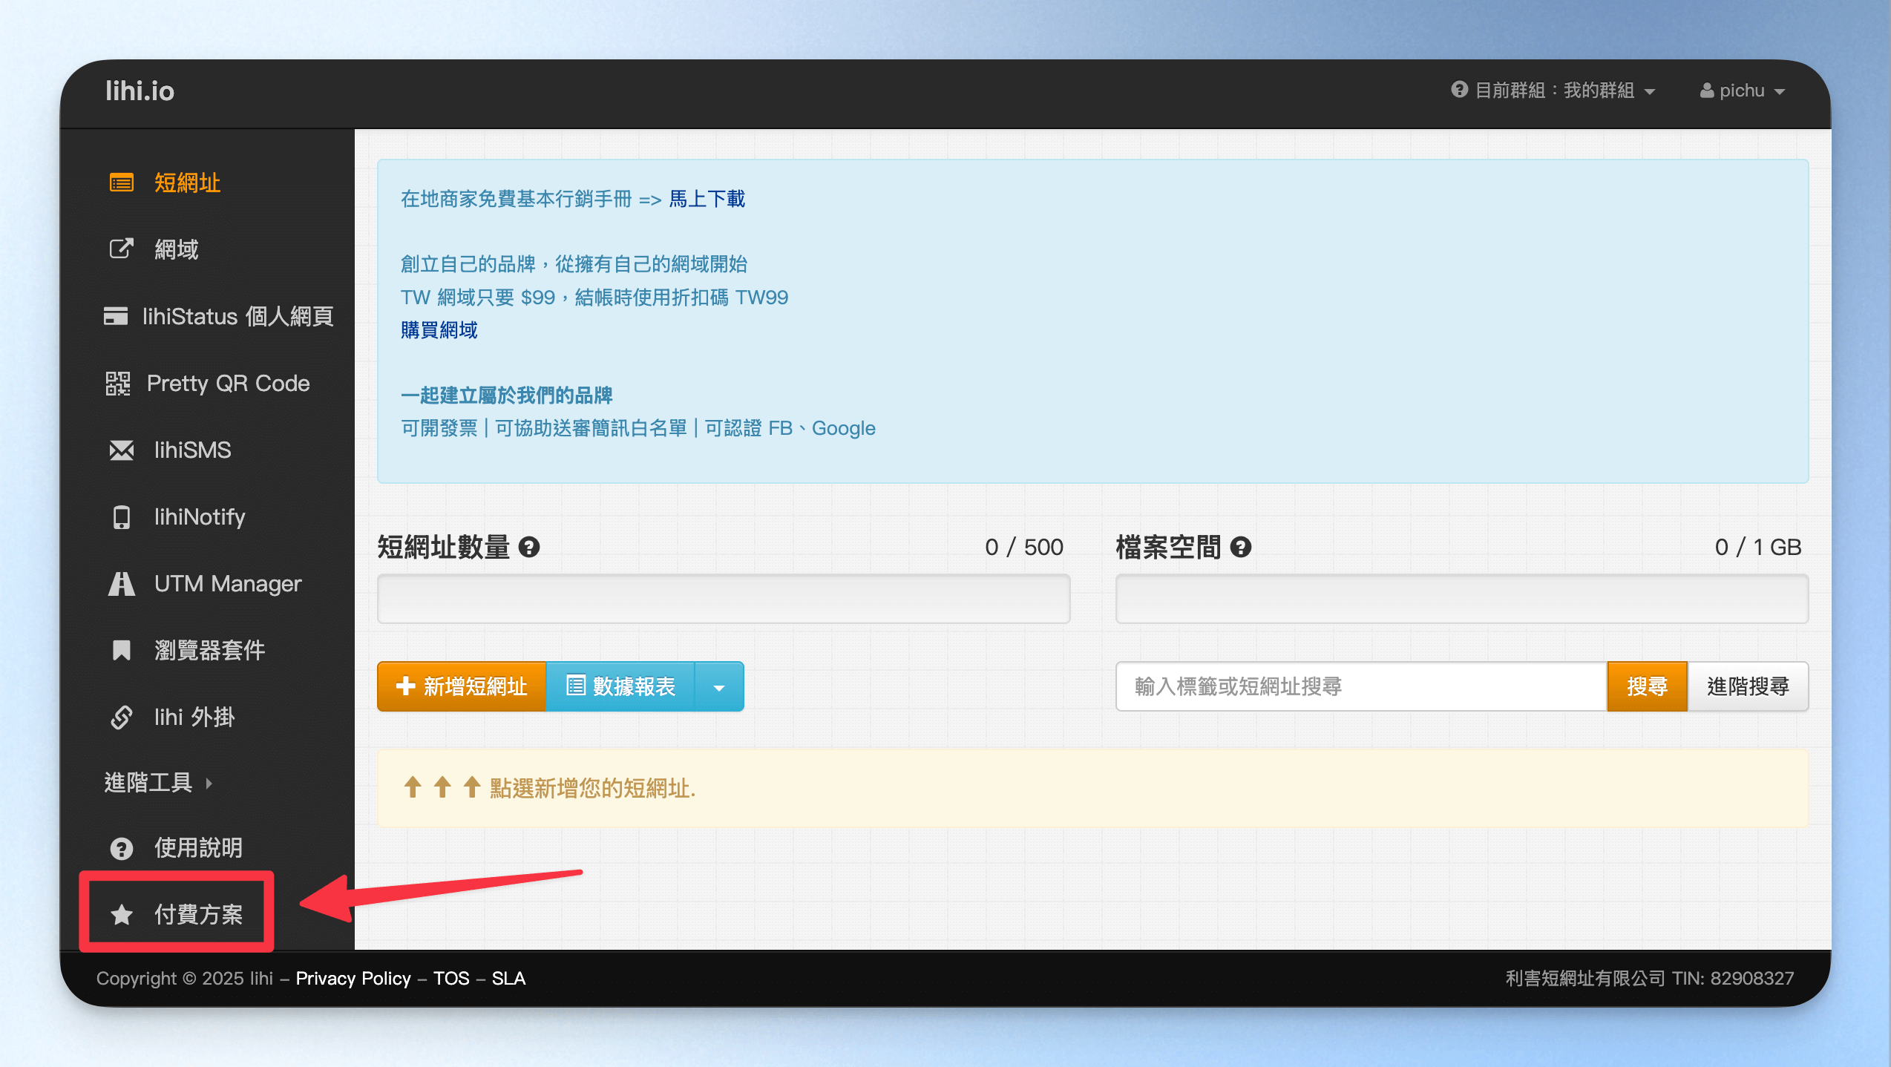1891x1067 pixels.
Task: Click the 短網址 list icon in sidebar
Action: point(122,183)
